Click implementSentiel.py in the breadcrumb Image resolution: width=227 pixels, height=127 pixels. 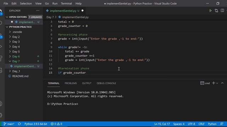coord(75,17)
